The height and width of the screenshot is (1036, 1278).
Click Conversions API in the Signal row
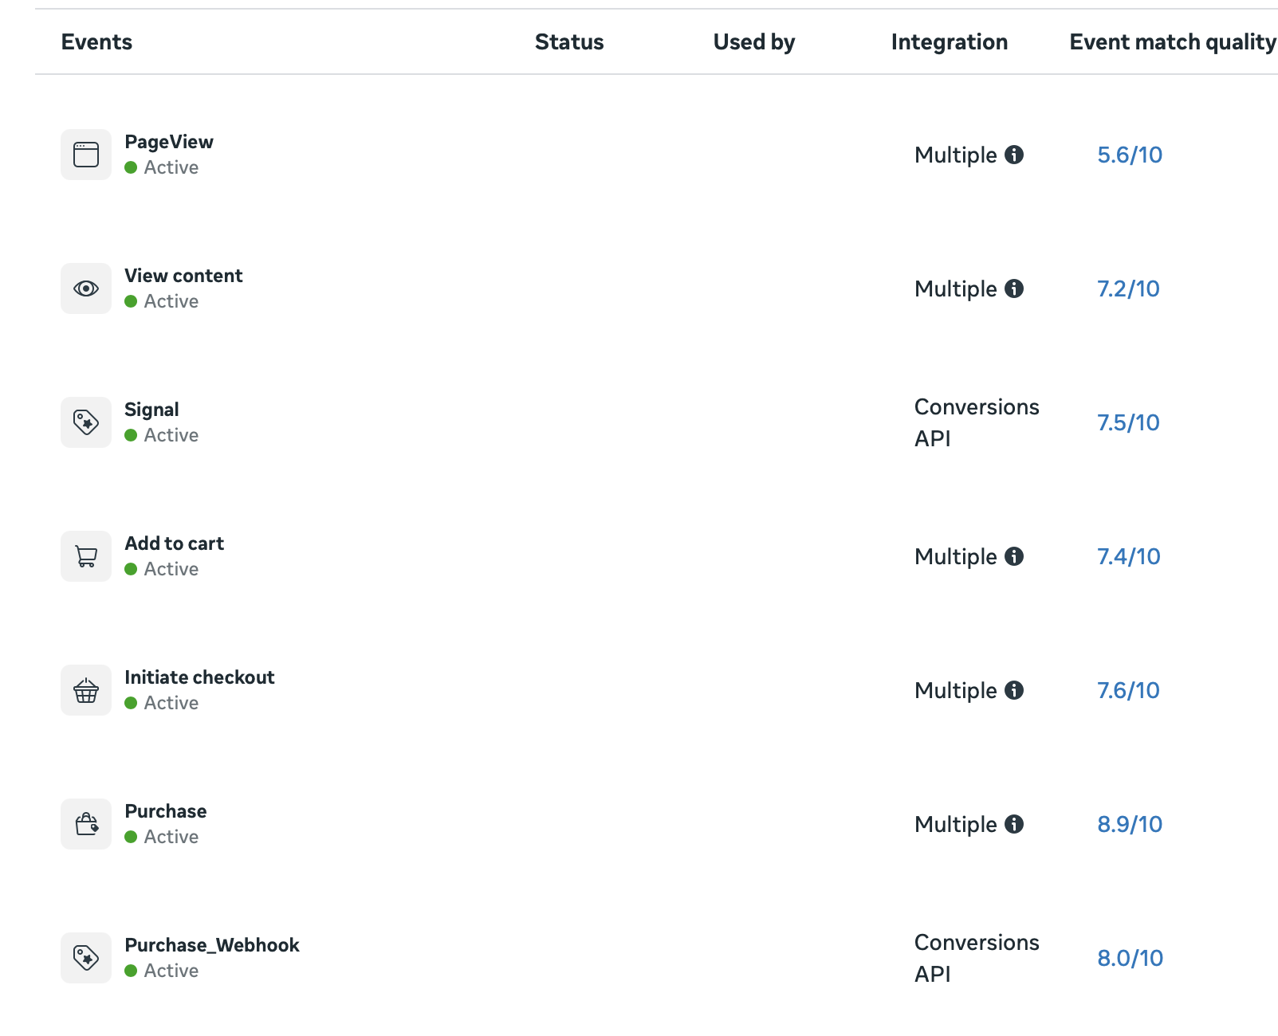(977, 422)
